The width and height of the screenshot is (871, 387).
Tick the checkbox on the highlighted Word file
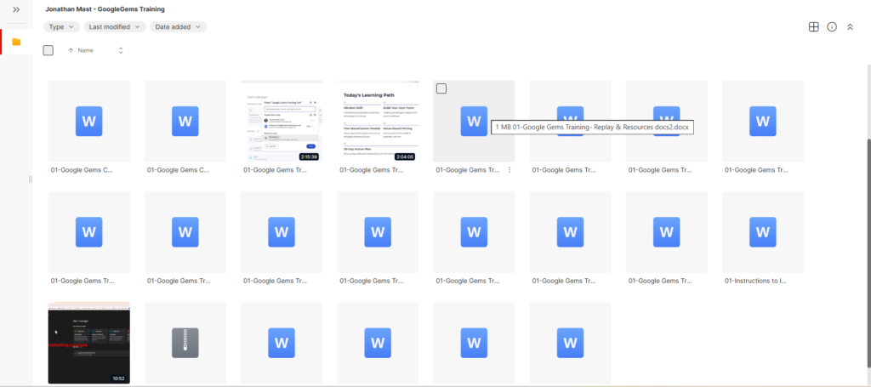pos(441,88)
